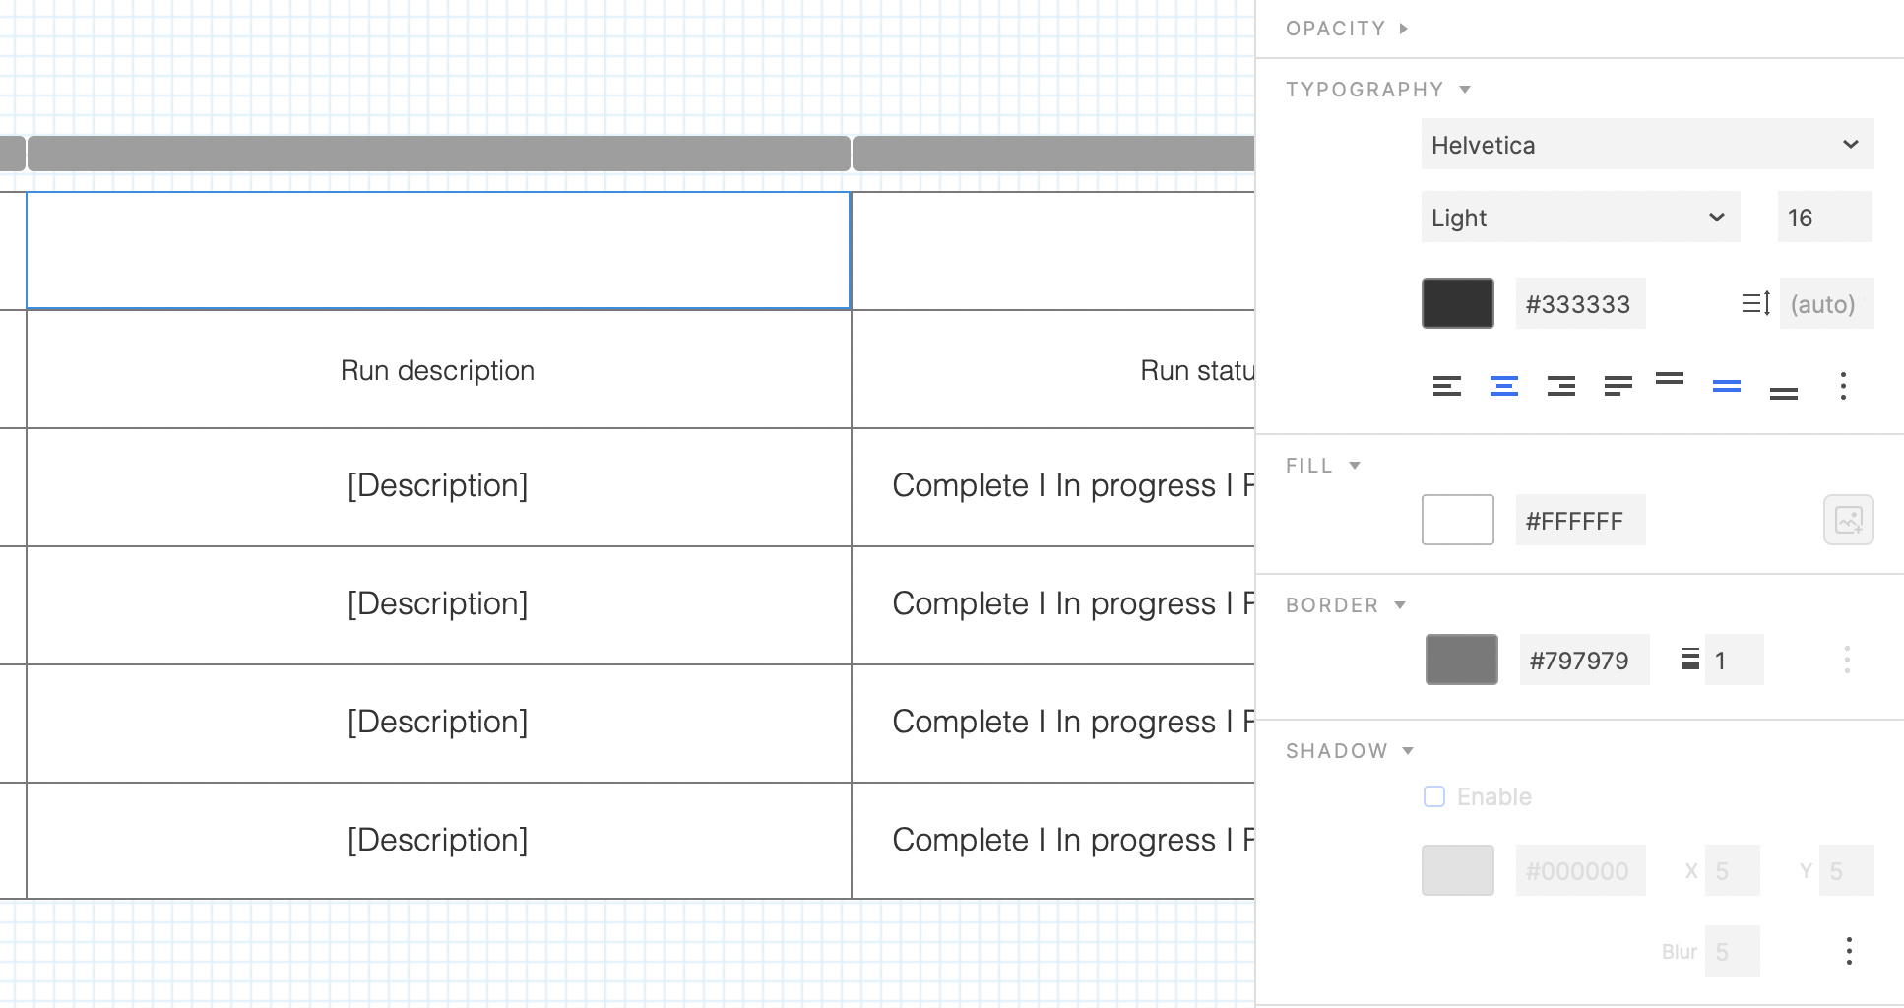1904x1008 pixels.
Task: Apply justified text alignment
Action: [1618, 386]
